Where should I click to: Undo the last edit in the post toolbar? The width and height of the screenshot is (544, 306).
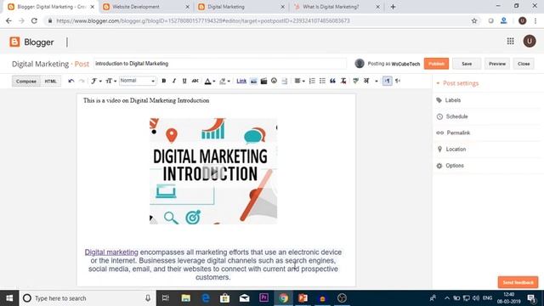(71, 81)
